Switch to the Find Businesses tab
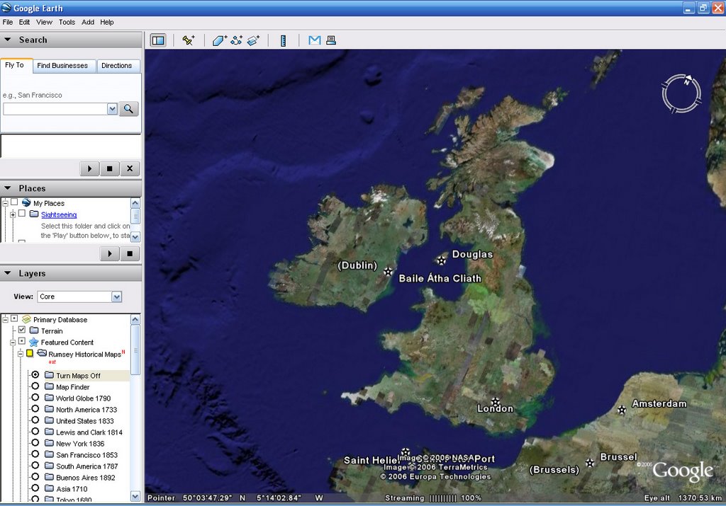 point(62,66)
